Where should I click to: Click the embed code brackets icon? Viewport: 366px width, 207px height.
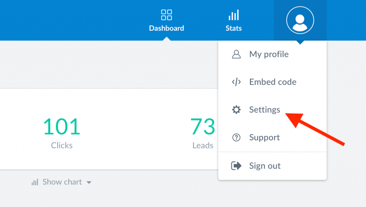click(236, 82)
